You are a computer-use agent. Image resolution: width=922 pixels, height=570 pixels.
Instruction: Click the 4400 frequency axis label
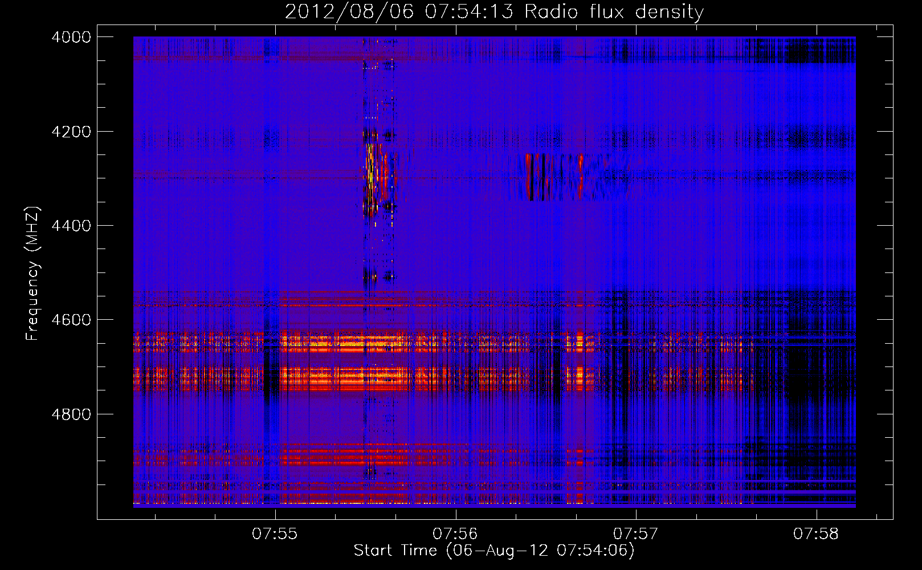point(71,226)
